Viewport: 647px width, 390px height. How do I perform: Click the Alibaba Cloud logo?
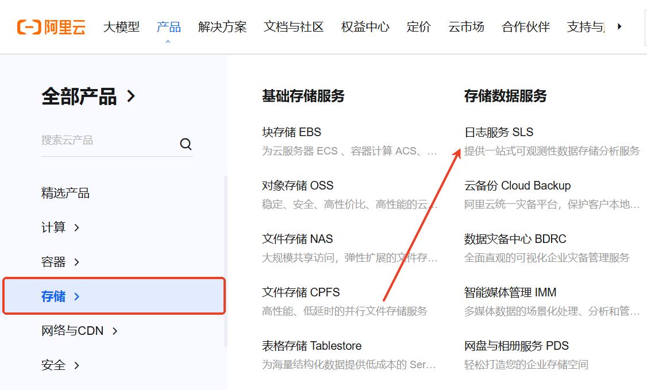[51, 26]
